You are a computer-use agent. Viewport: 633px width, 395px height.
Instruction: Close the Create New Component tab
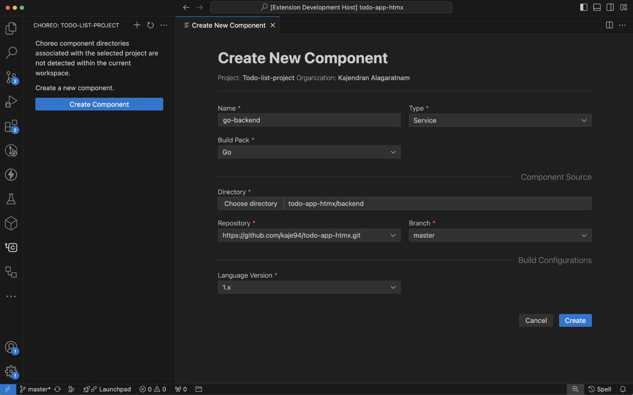coord(273,25)
